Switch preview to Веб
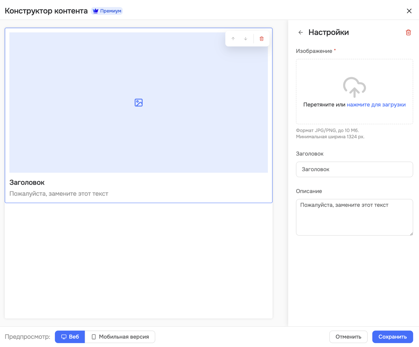The image size is (419, 347). pyautogui.click(x=70, y=337)
